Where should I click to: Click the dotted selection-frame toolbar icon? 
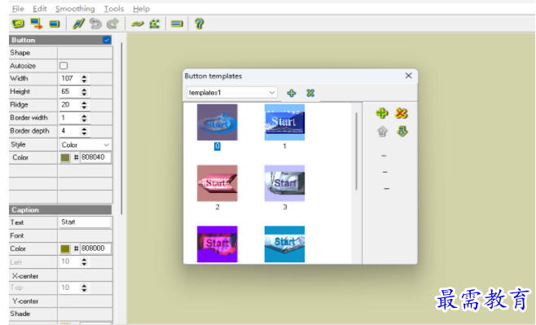click(x=155, y=24)
